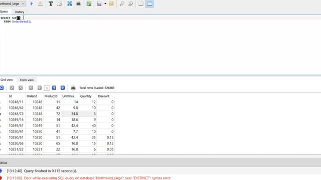Image resolution: width=321 pixels, height=180 pixels.
Task: Click the printer icon in top toolbar
Action: coord(78,3)
